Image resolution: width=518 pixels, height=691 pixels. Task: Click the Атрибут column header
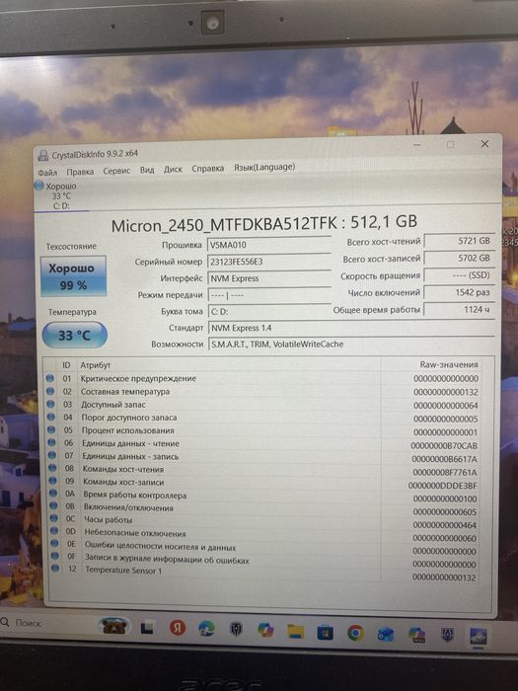click(95, 365)
